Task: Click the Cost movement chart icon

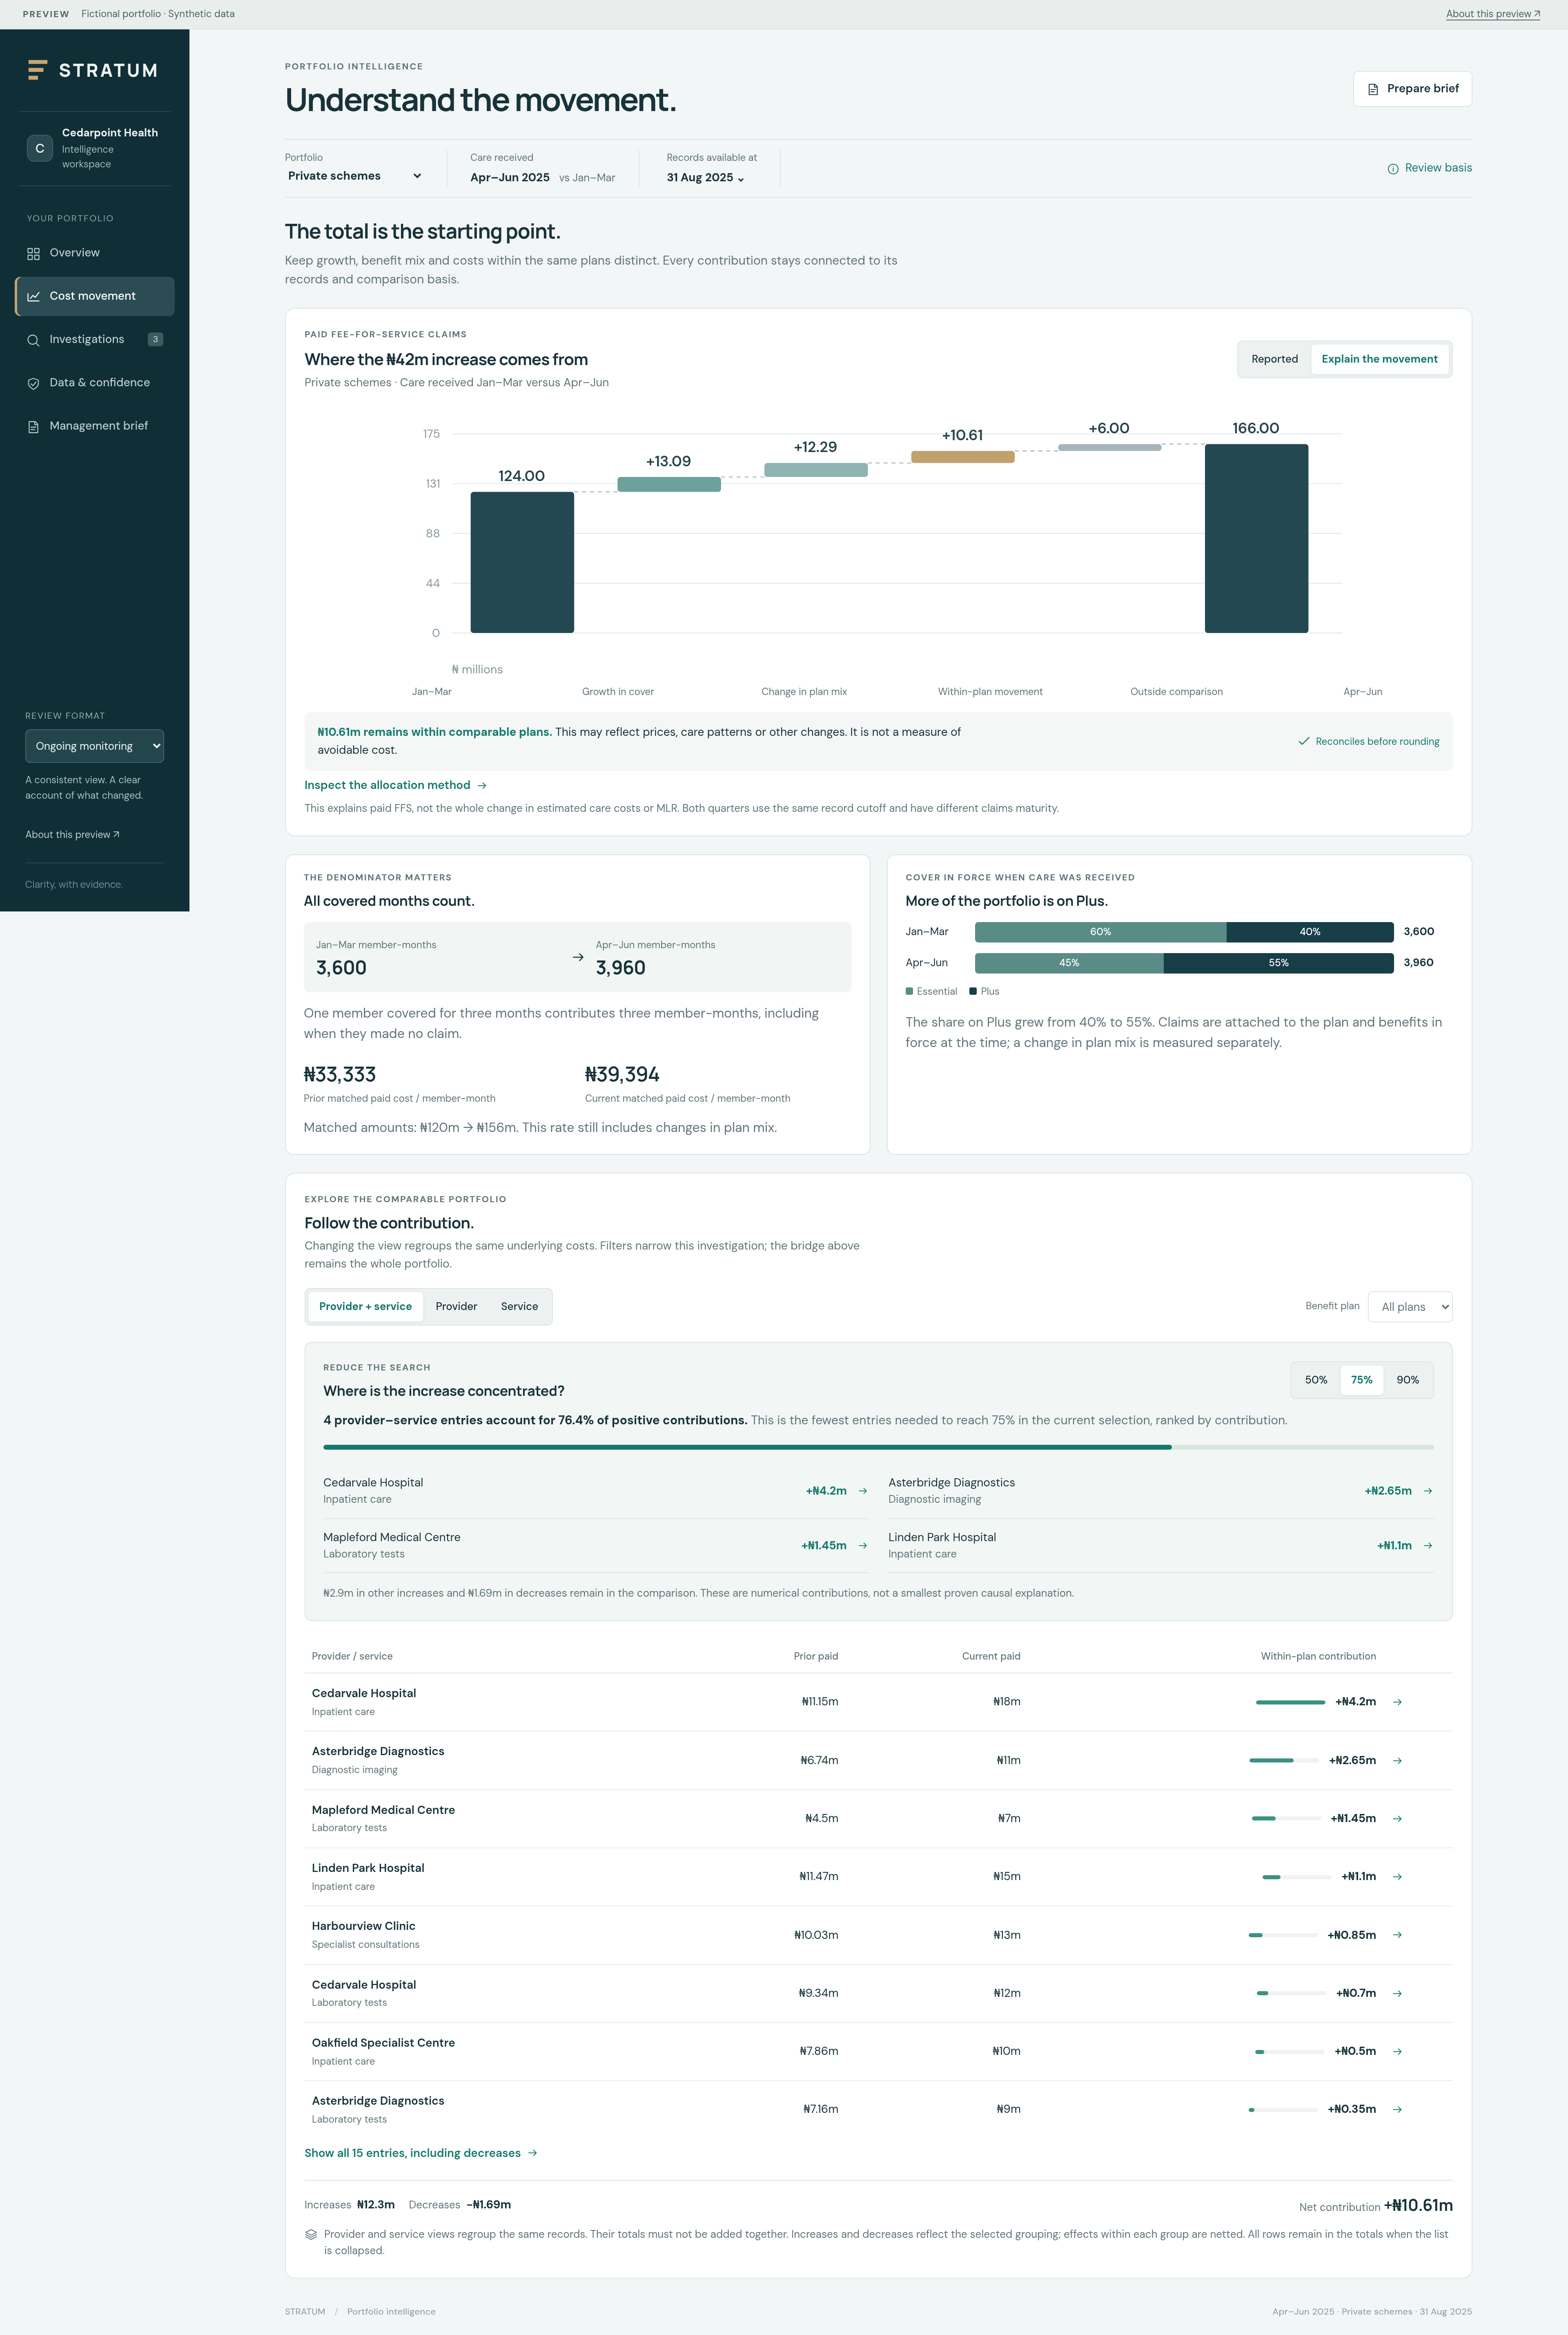Action: [33, 297]
